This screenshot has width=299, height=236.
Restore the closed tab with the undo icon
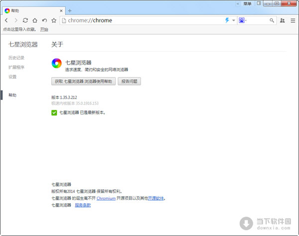(x=44, y=20)
